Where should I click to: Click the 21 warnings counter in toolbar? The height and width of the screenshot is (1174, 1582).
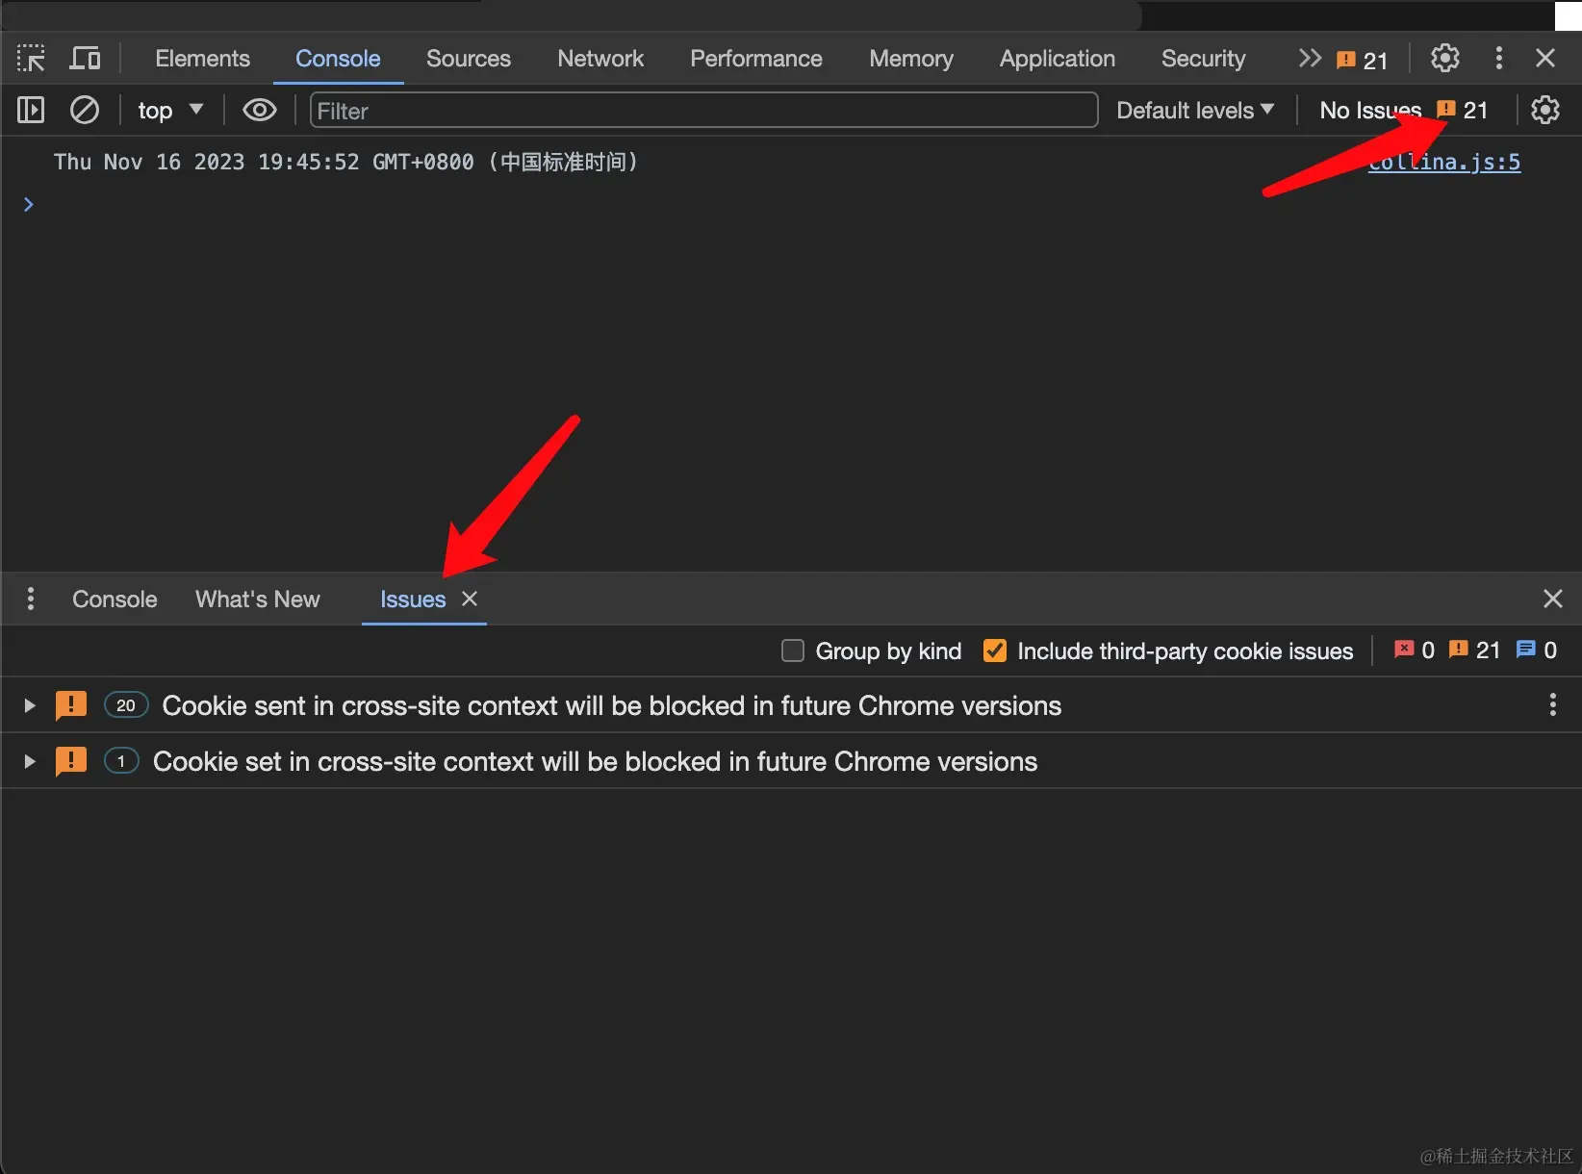pos(1360,58)
